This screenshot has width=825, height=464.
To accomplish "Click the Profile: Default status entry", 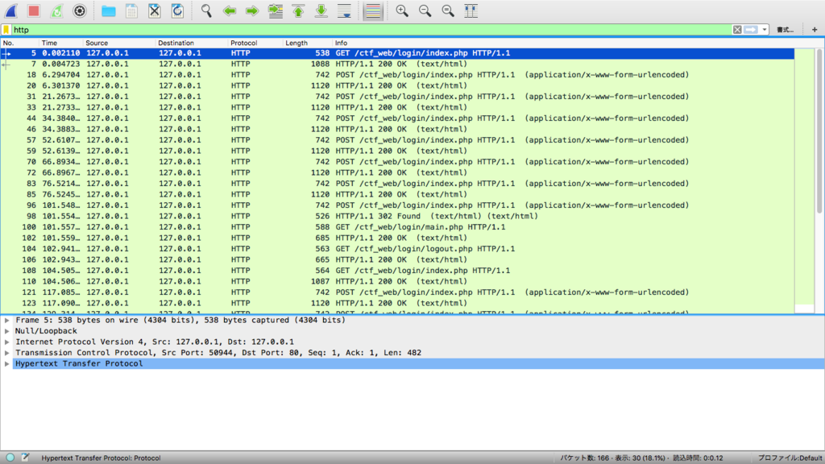I will point(790,458).
